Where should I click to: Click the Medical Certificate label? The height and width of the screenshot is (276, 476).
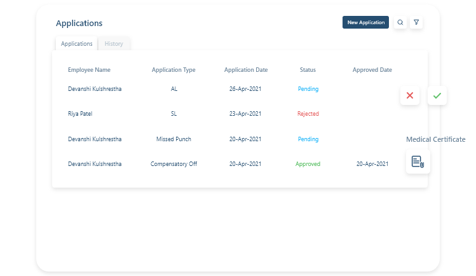click(435, 139)
